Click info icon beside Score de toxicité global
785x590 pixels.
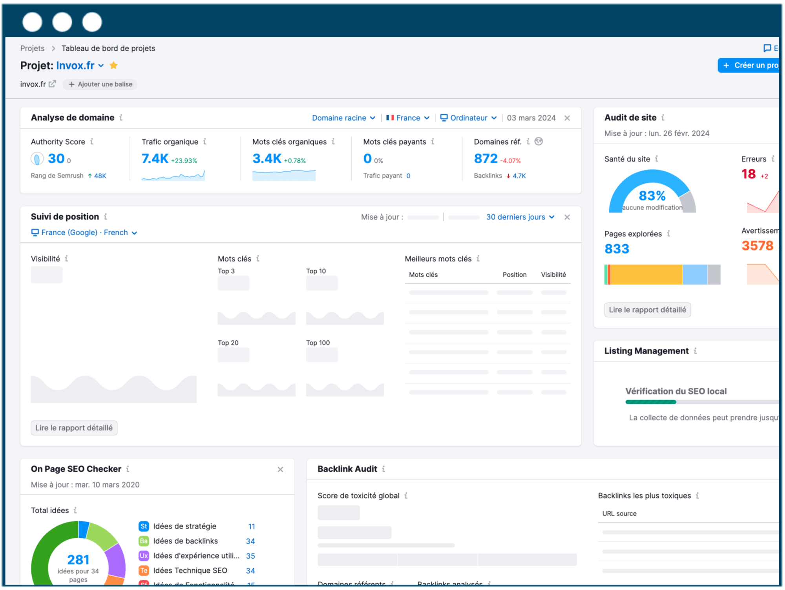pyautogui.click(x=406, y=496)
